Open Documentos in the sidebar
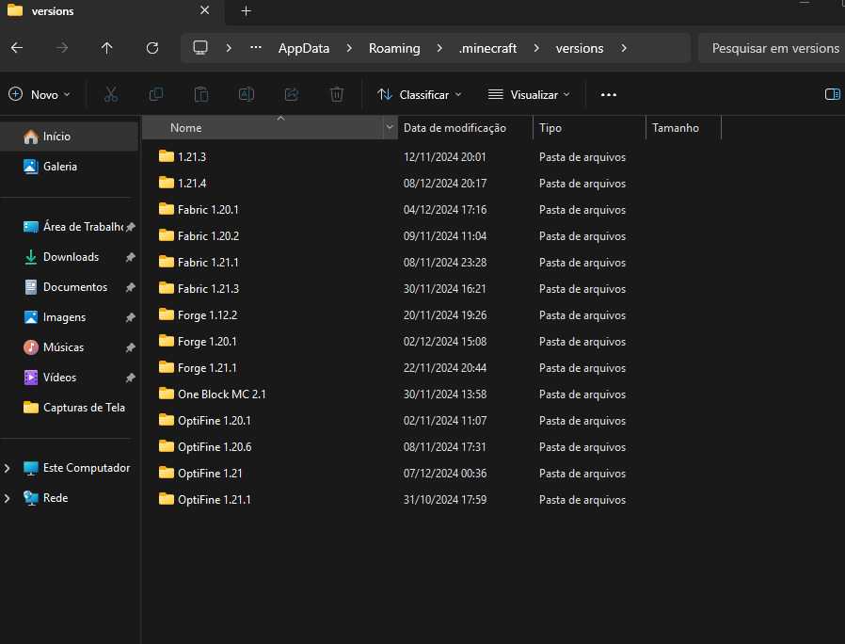Screen dimensions: 845x644 pos(70,287)
